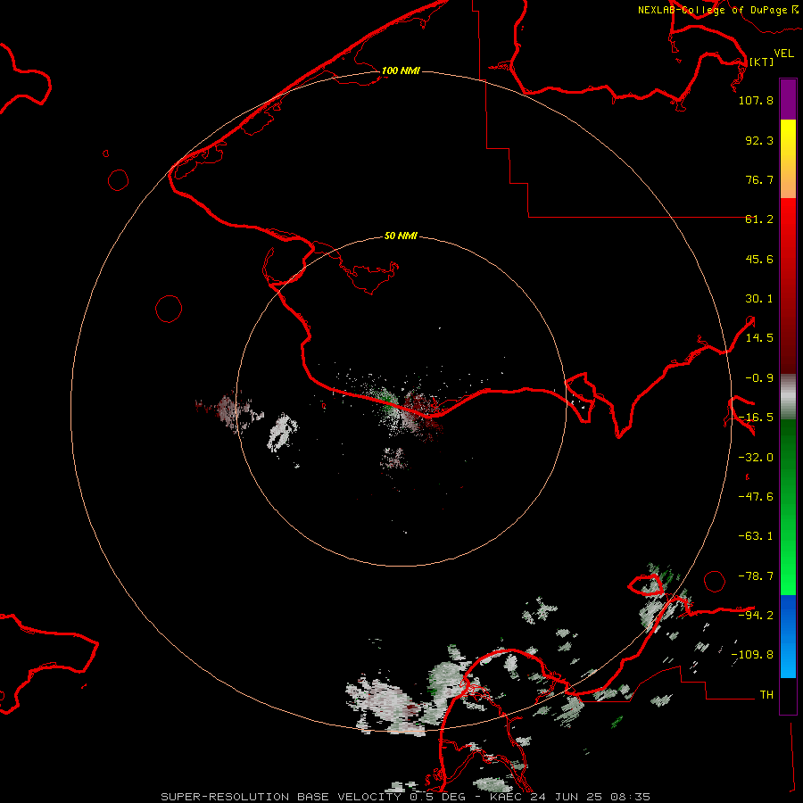This screenshot has height=803, width=803.
Task: Select the 45.6 scale value
Action: (759, 259)
